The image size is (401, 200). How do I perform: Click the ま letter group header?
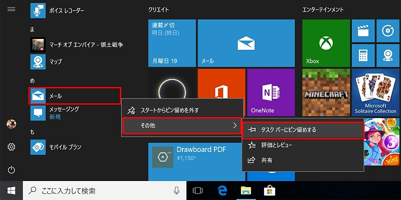32,29
